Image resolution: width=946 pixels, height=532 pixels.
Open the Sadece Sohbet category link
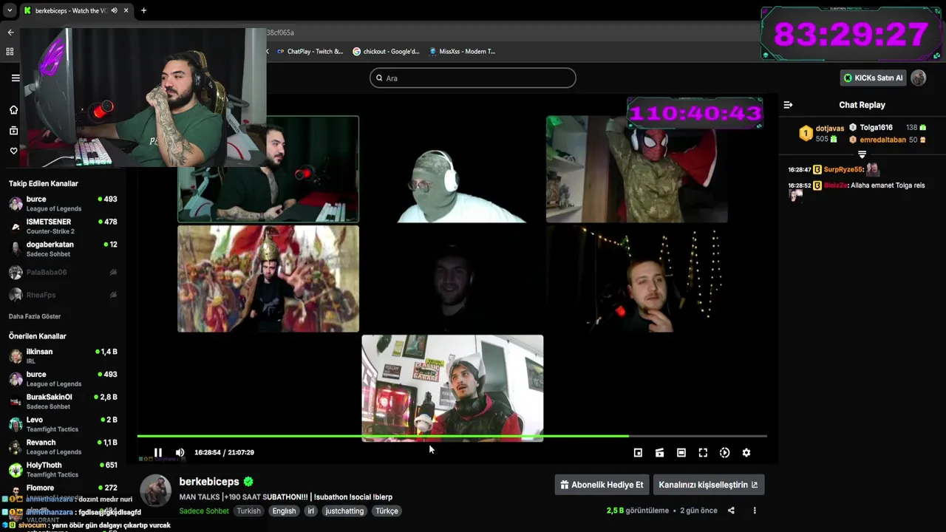[x=204, y=511]
